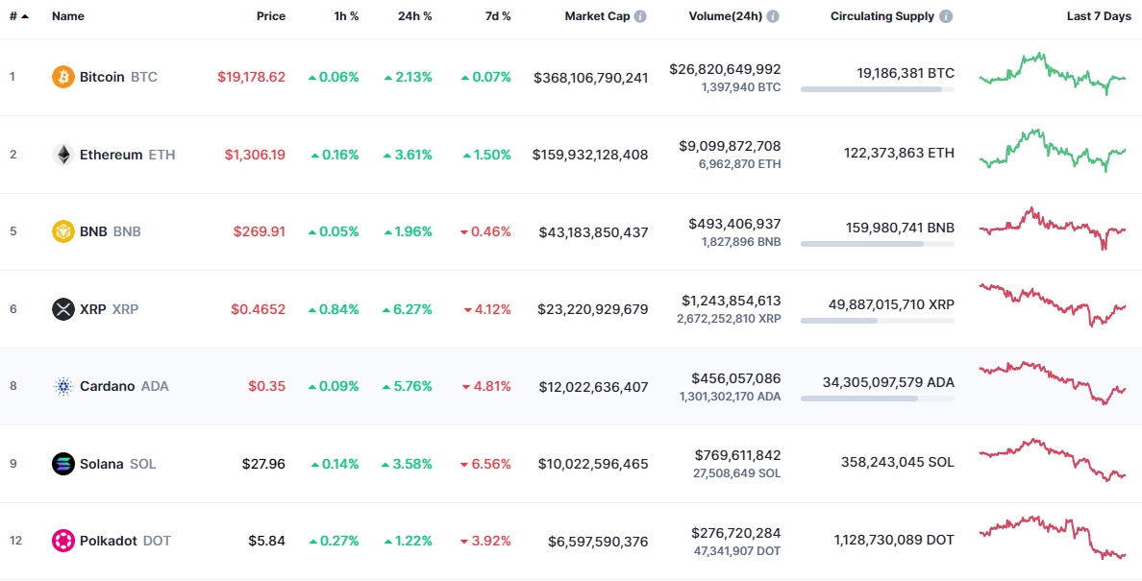Click the Solana striped logo icon
Screen dimensions: 1142x581
63,463
